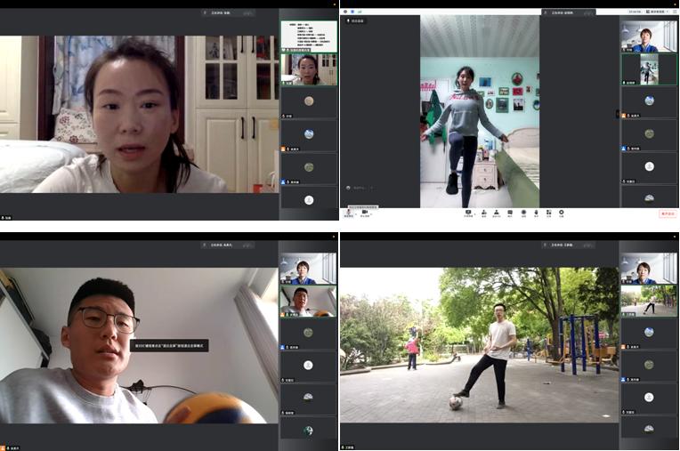680x451 pixels.
Task: Open view layout dropdown in top-right window header
Action: click(x=659, y=12)
